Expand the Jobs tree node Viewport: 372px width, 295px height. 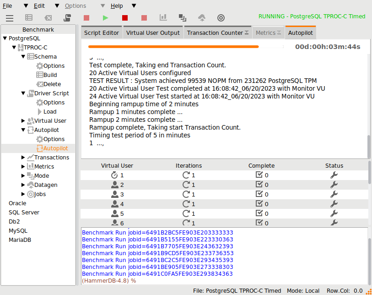point(23,194)
